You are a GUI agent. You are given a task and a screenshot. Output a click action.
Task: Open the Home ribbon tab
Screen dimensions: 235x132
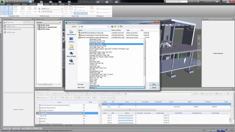coord(8,4)
